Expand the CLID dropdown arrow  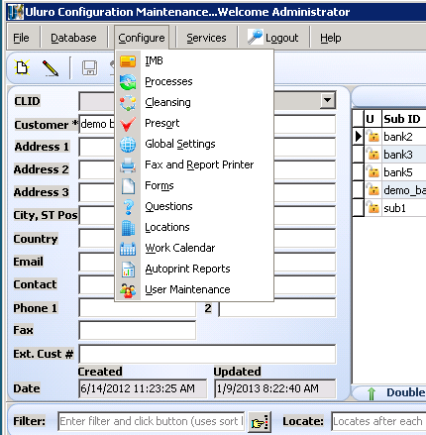pyautogui.click(x=328, y=100)
